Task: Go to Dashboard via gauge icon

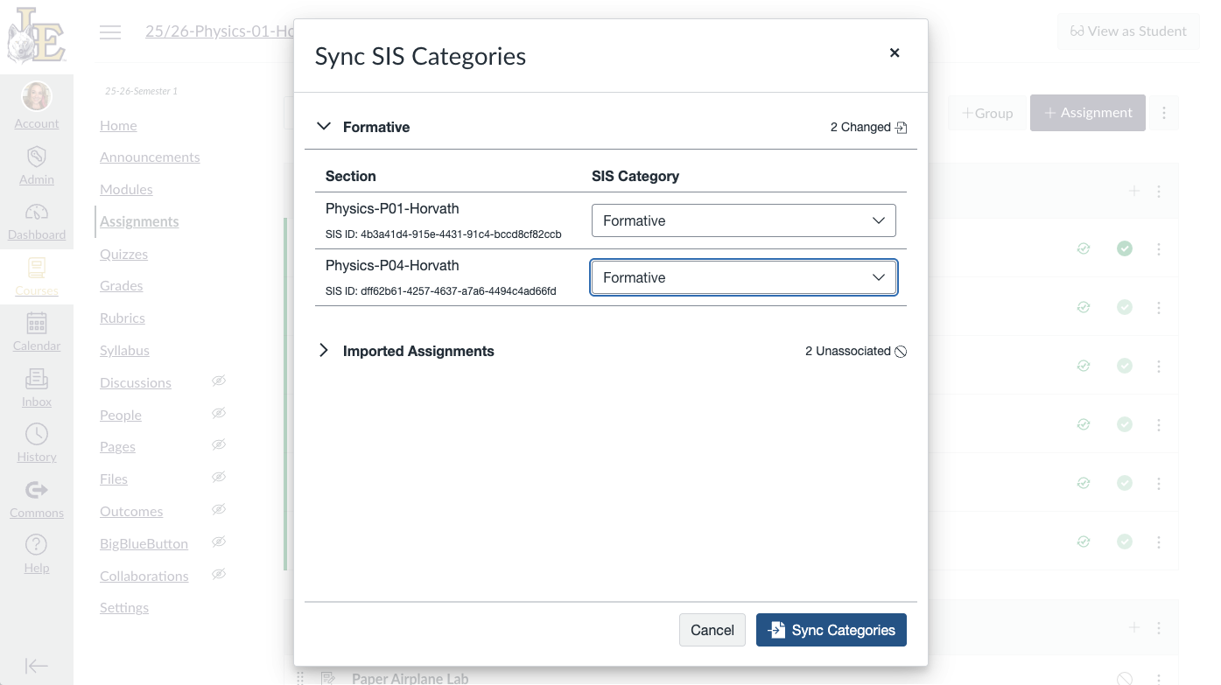Action: click(x=37, y=213)
